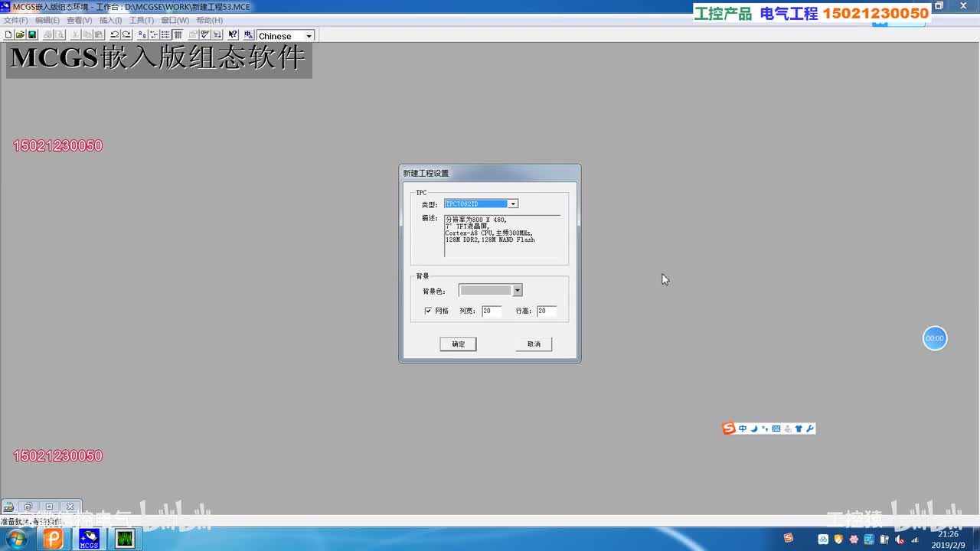Viewport: 980px width, 551px height.
Task: Open the 帮助(H) menu
Action: pyautogui.click(x=210, y=20)
